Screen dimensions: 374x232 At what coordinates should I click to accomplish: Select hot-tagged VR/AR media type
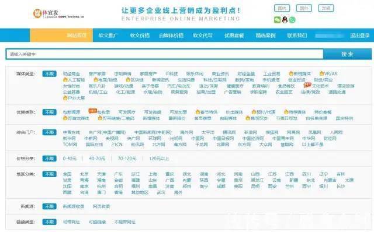pyautogui.click(x=328, y=73)
